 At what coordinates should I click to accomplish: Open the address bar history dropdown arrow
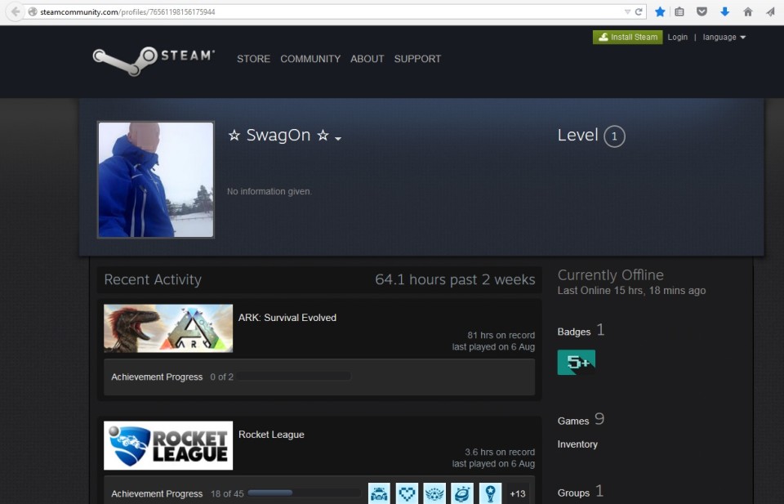[x=626, y=12]
